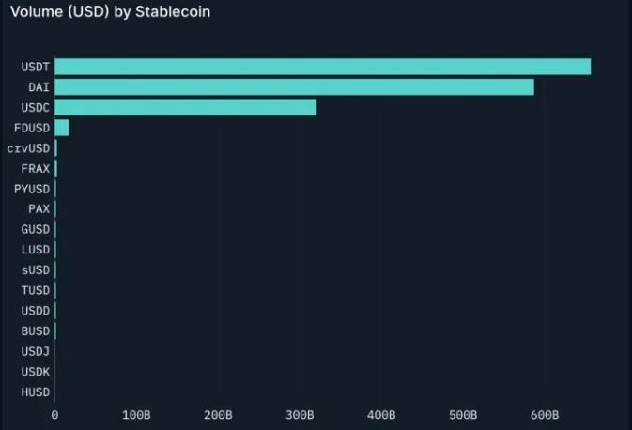
Task: Select the GUSD label
Action: 35,229
